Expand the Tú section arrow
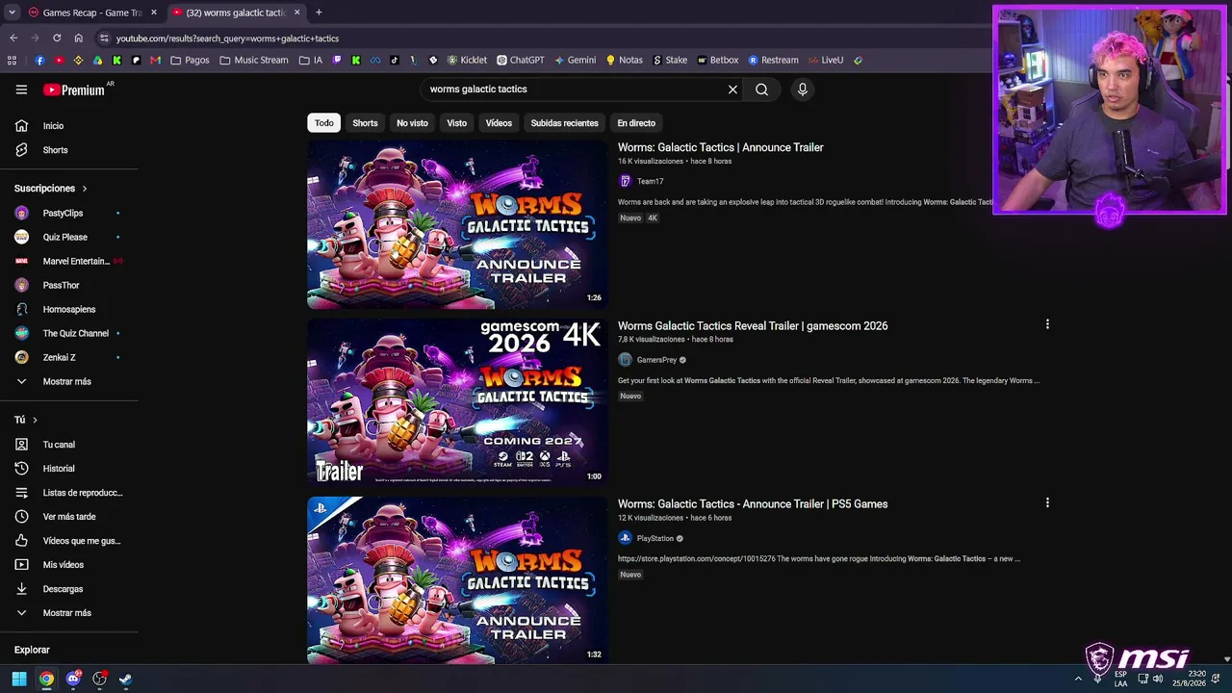1232x693 pixels. click(x=35, y=420)
